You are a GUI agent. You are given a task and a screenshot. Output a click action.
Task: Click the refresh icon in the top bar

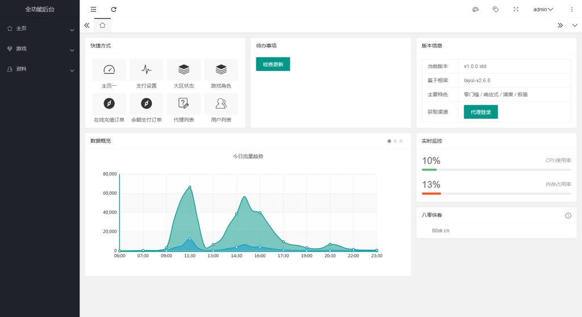[x=114, y=9]
